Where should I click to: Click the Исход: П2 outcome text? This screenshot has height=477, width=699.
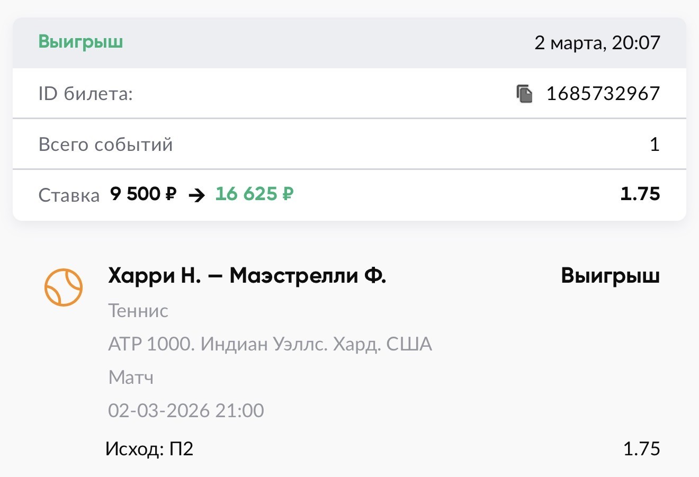(x=149, y=449)
